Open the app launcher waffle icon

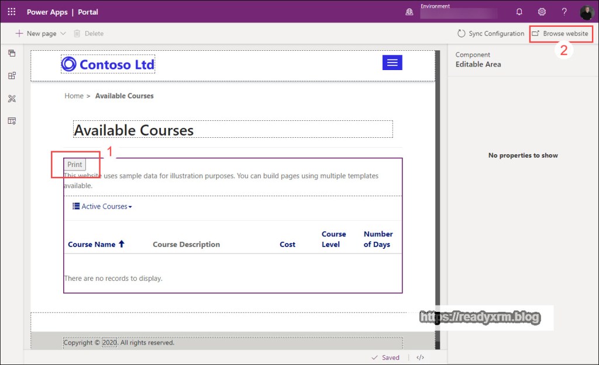pyautogui.click(x=12, y=12)
